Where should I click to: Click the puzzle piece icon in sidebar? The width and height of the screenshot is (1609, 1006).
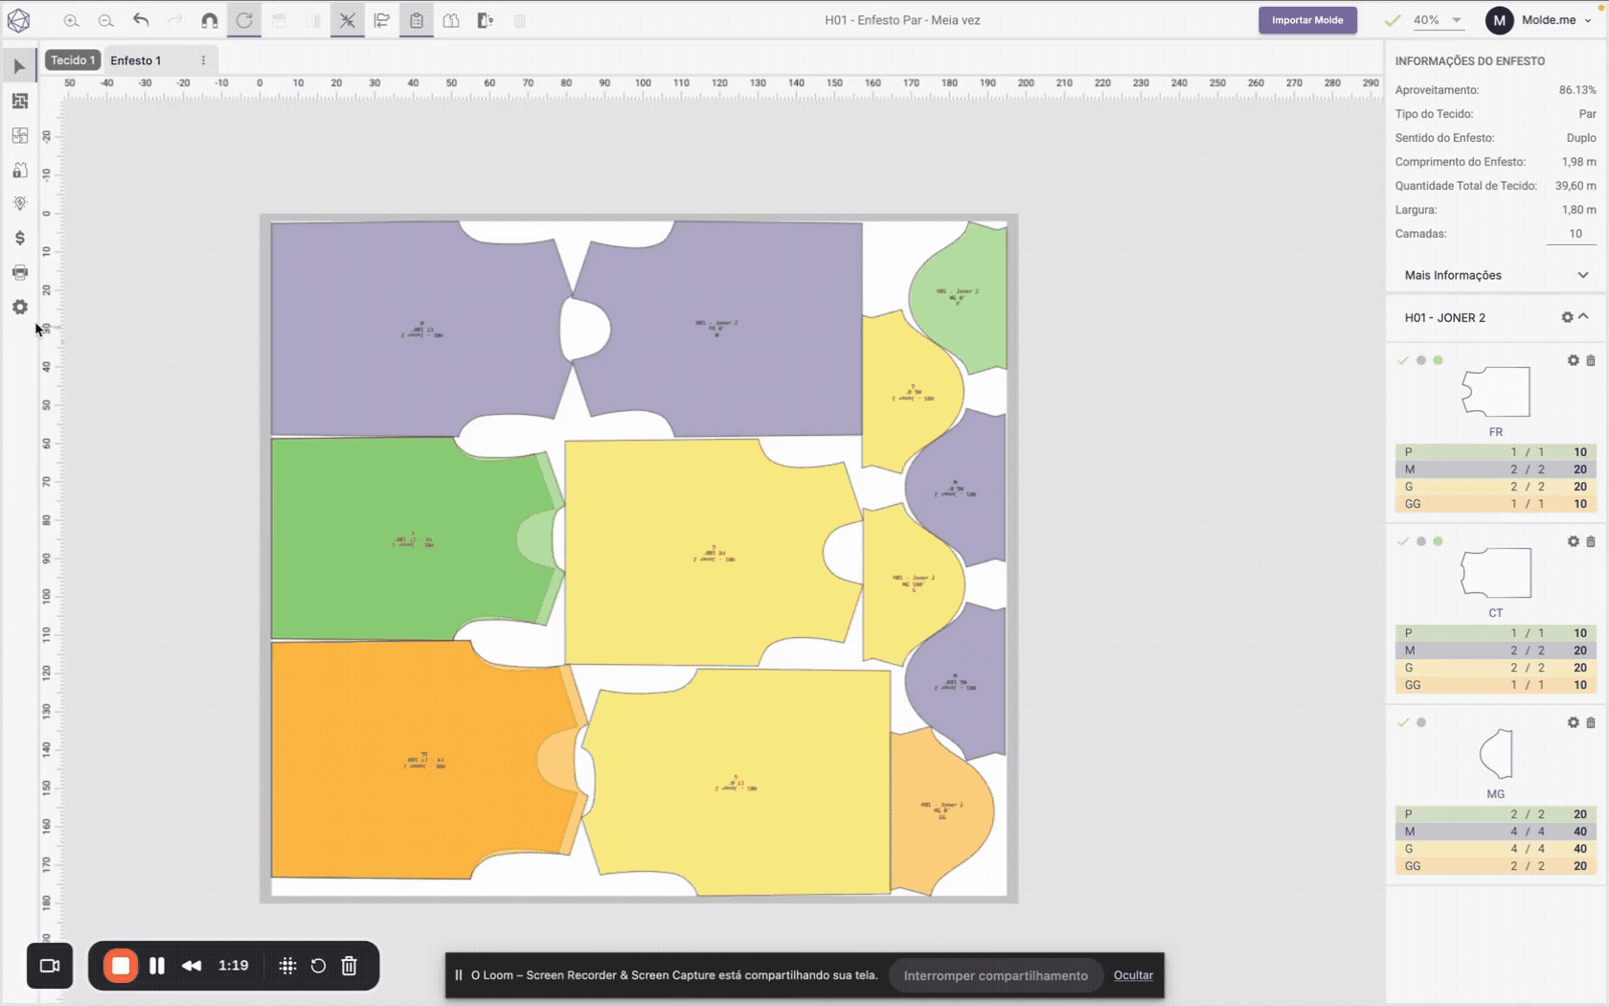click(19, 135)
